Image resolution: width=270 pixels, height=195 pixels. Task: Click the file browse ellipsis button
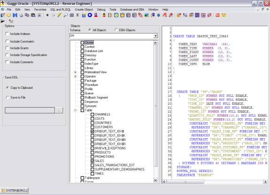tap(59, 110)
